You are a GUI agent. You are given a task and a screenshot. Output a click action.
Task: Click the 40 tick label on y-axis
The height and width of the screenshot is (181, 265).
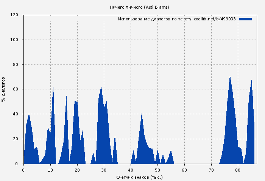click(16, 114)
